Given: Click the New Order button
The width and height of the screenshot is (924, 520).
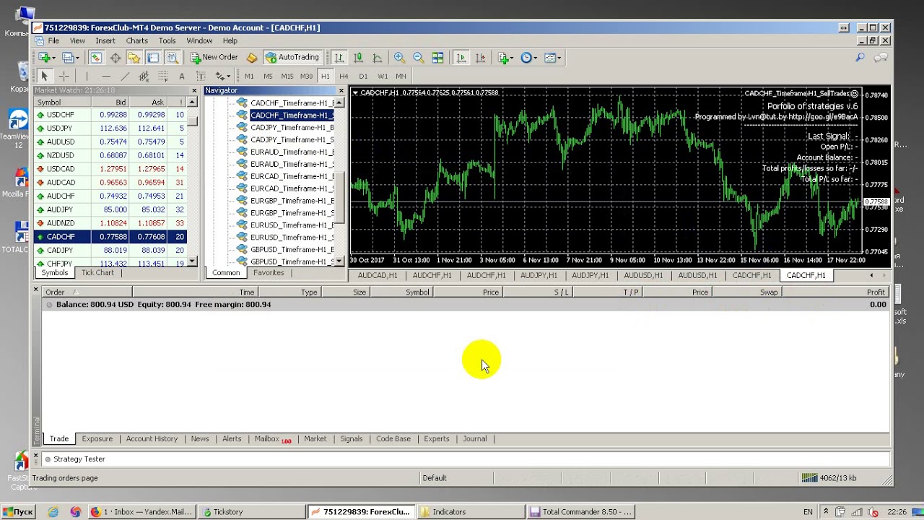Looking at the screenshot, I should [x=214, y=58].
